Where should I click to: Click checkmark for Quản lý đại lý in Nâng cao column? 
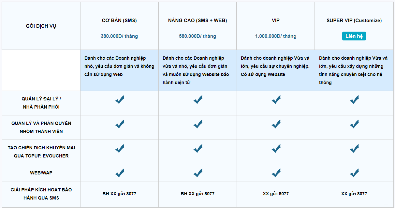[198, 100]
